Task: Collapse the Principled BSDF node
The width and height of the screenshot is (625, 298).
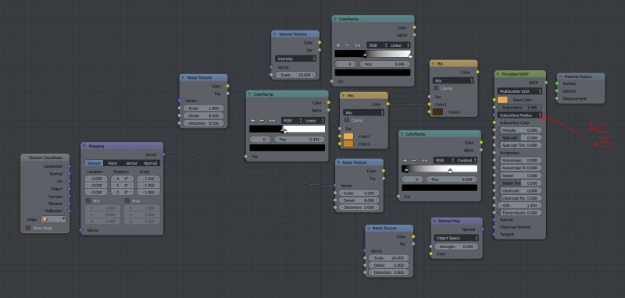Action: pyautogui.click(x=498, y=74)
